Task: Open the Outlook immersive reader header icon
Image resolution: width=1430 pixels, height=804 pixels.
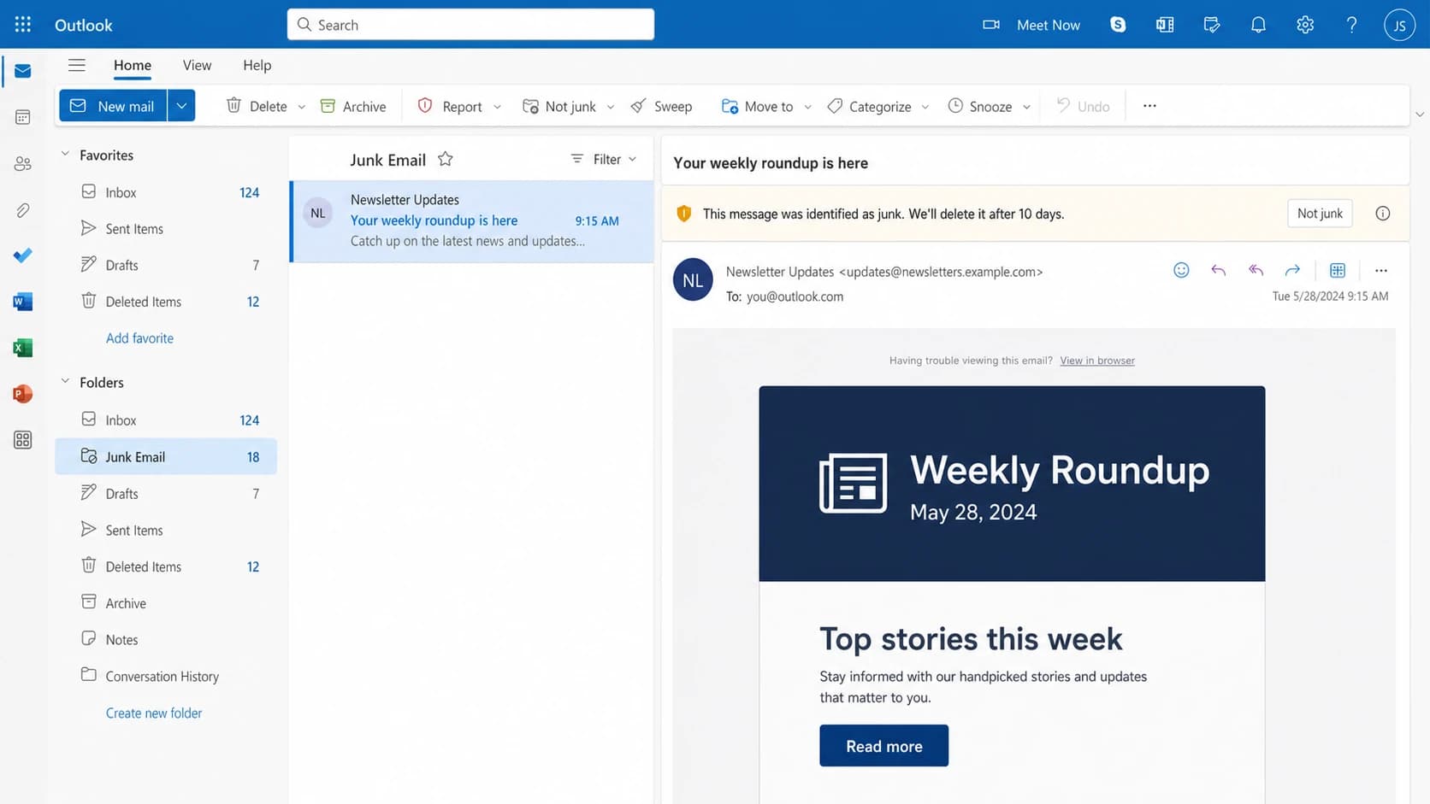Action: pyautogui.click(x=1165, y=25)
